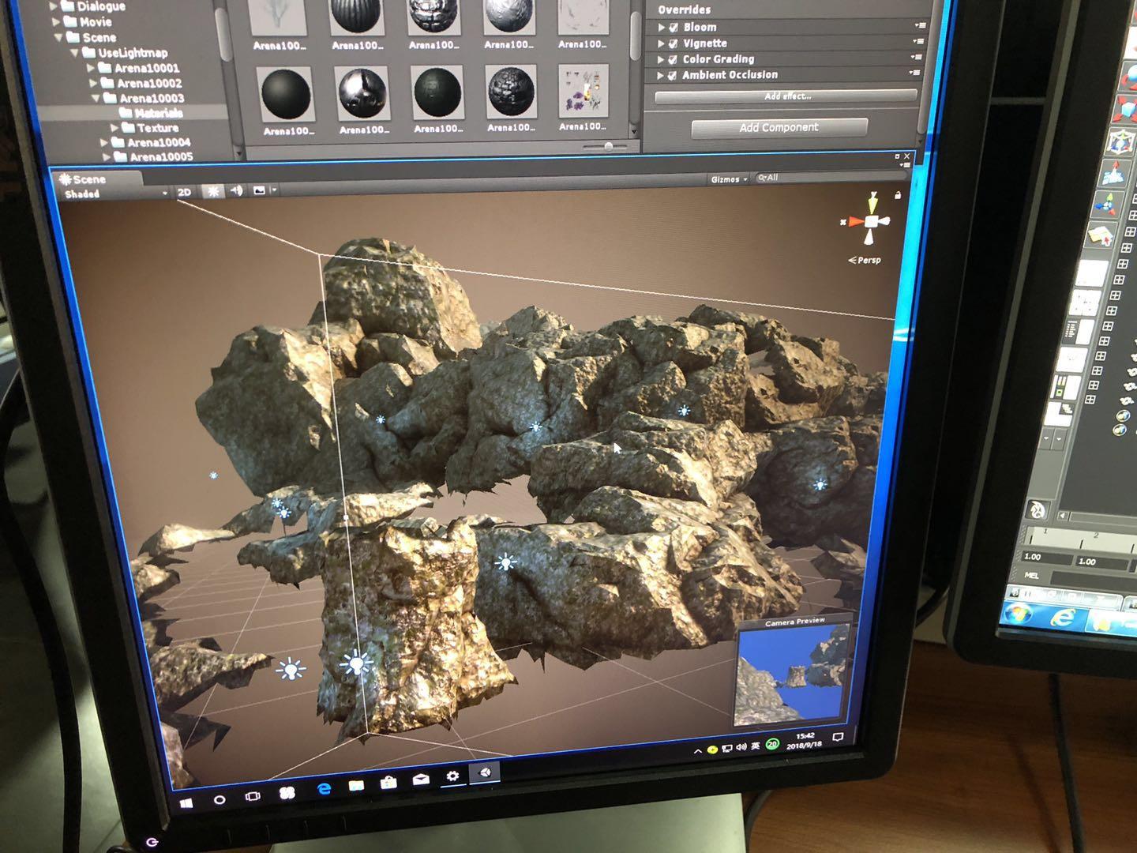Viewport: 1137px width, 853px height.
Task: Toggle scene lighting sun icon in Scene toolbar
Action: 212,191
